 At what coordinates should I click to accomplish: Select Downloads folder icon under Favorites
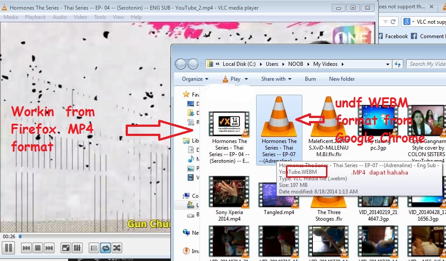(x=191, y=113)
